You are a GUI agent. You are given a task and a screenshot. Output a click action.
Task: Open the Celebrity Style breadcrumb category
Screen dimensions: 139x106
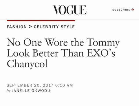click(54, 27)
